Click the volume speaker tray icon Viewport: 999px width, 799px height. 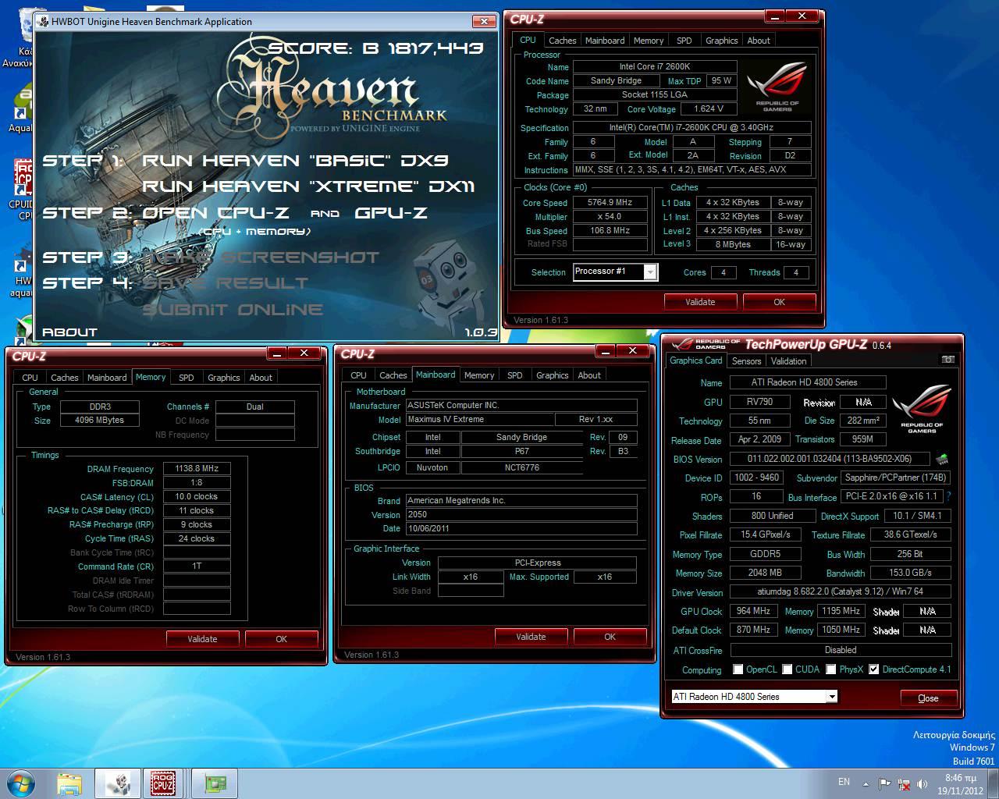coord(923,783)
